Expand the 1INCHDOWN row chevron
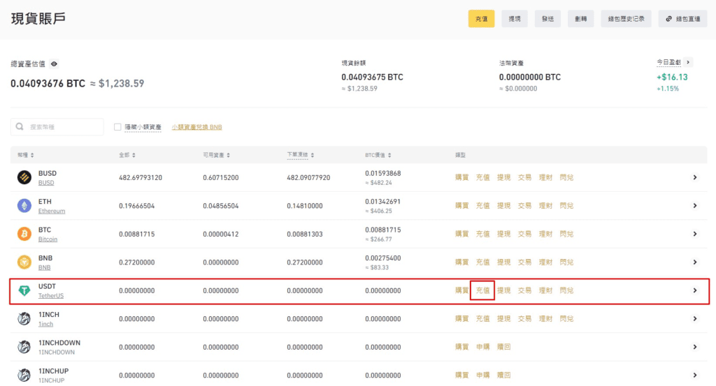Viewport: 716px width, 386px height. pyautogui.click(x=695, y=347)
